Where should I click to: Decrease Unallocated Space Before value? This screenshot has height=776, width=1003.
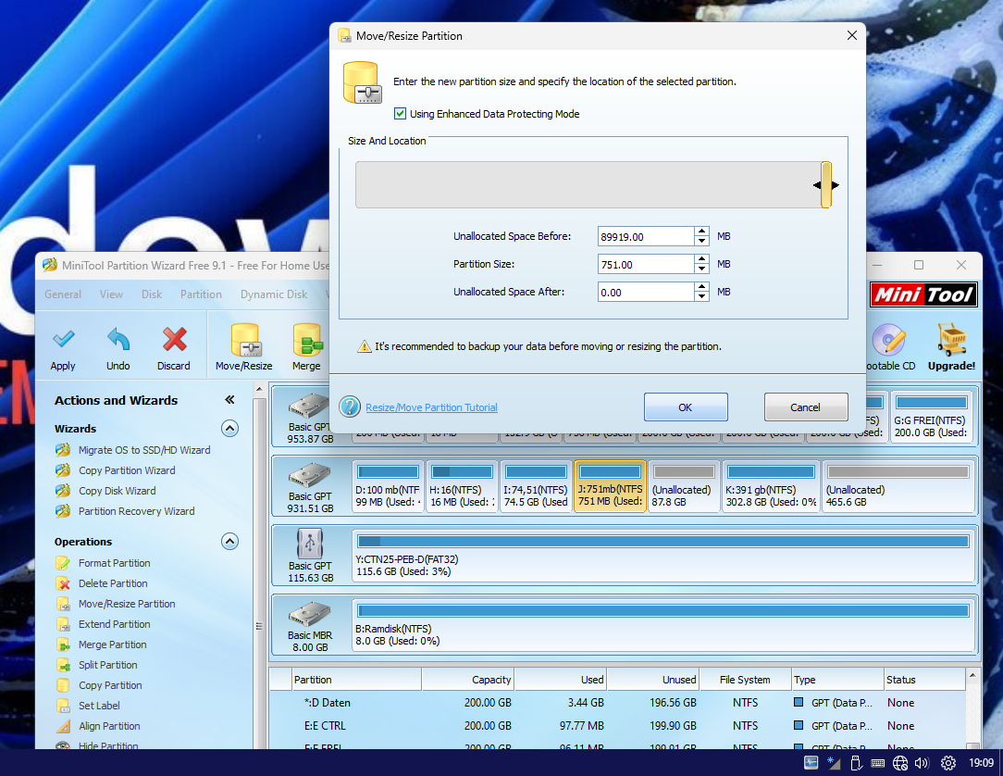702,241
